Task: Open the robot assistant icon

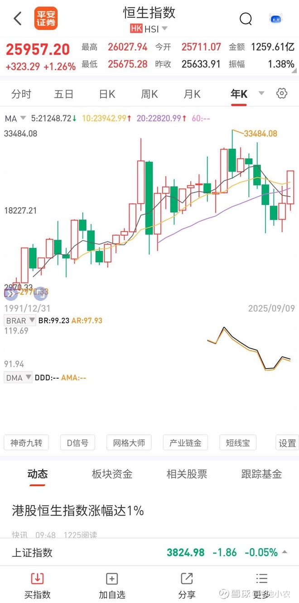Action: click(x=275, y=19)
